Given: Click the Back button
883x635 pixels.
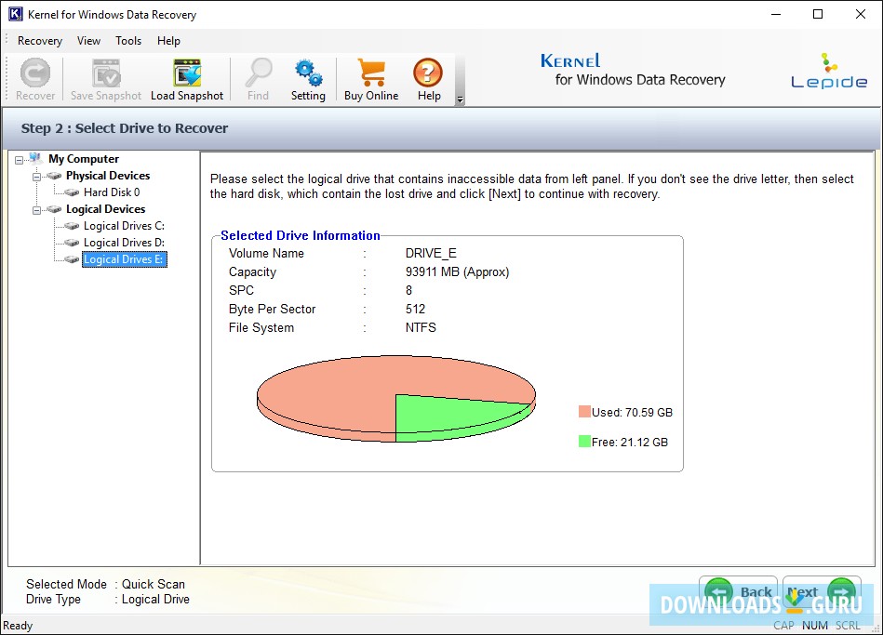Looking at the screenshot, I should [738, 592].
